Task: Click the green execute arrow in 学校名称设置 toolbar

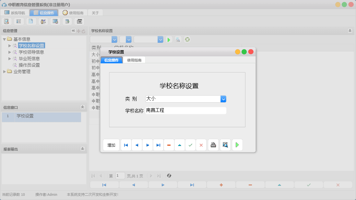Action: click(x=169, y=39)
